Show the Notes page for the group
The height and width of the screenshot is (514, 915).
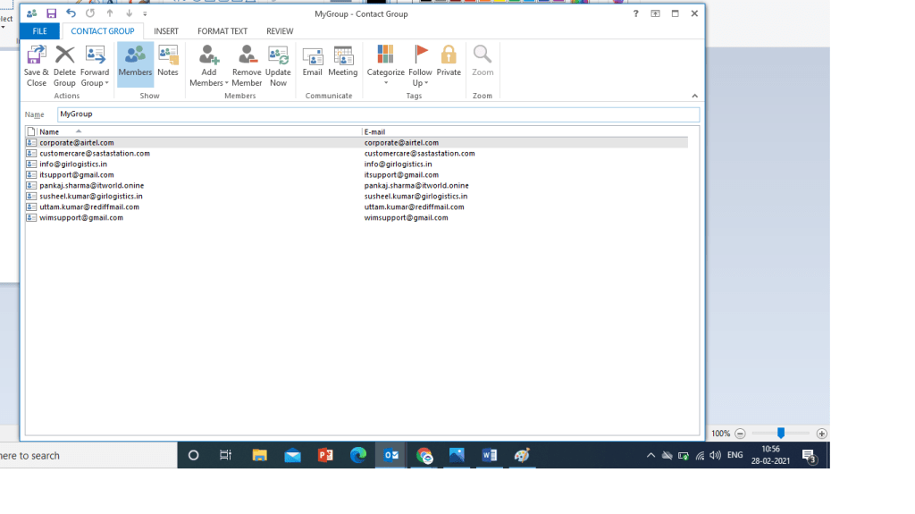tap(168, 62)
